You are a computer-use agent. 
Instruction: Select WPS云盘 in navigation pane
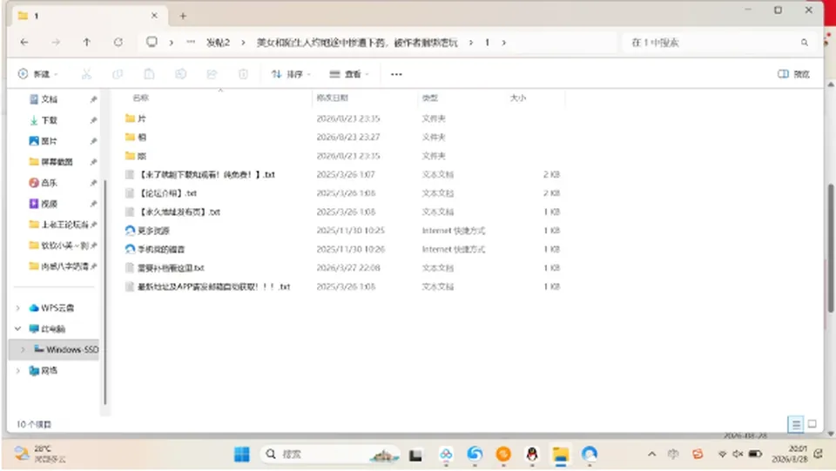pos(57,308)
